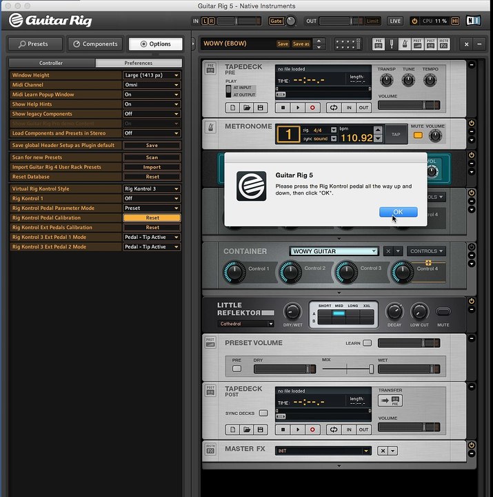Toggle the left input channel L
The image size is (493, 497).
tap(205, 21)
